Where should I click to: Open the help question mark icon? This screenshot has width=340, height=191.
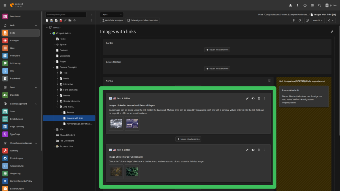point(305,5)
